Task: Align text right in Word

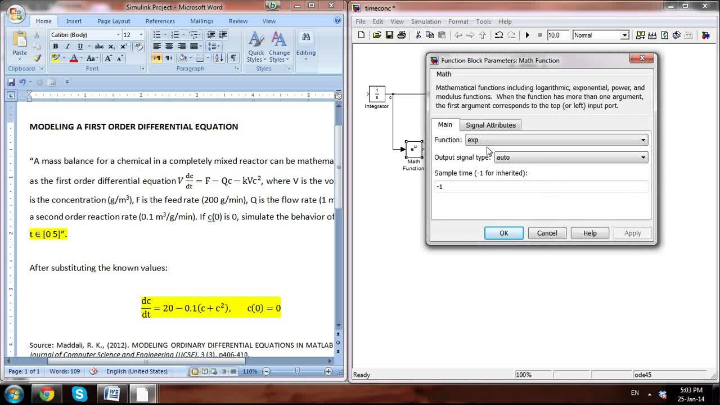Action: [x=182, y=47]
